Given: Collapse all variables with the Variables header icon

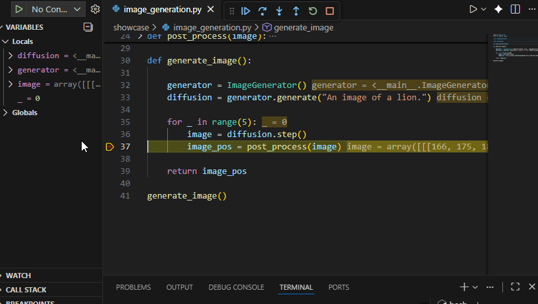Looking at the screenshot, I should [88, 27].
